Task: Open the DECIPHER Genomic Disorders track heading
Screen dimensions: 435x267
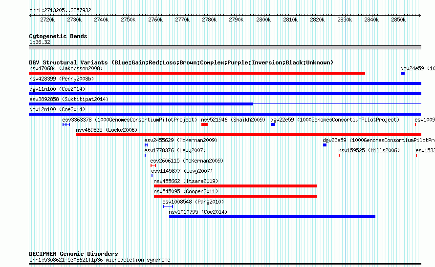Action: point(73,254)
